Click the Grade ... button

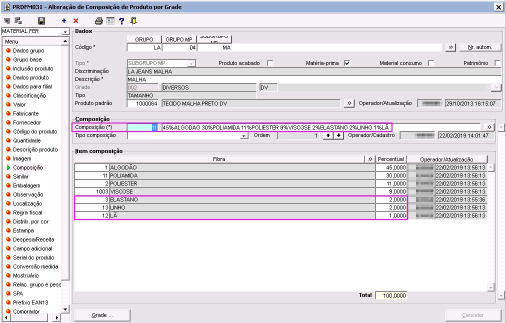102,315
